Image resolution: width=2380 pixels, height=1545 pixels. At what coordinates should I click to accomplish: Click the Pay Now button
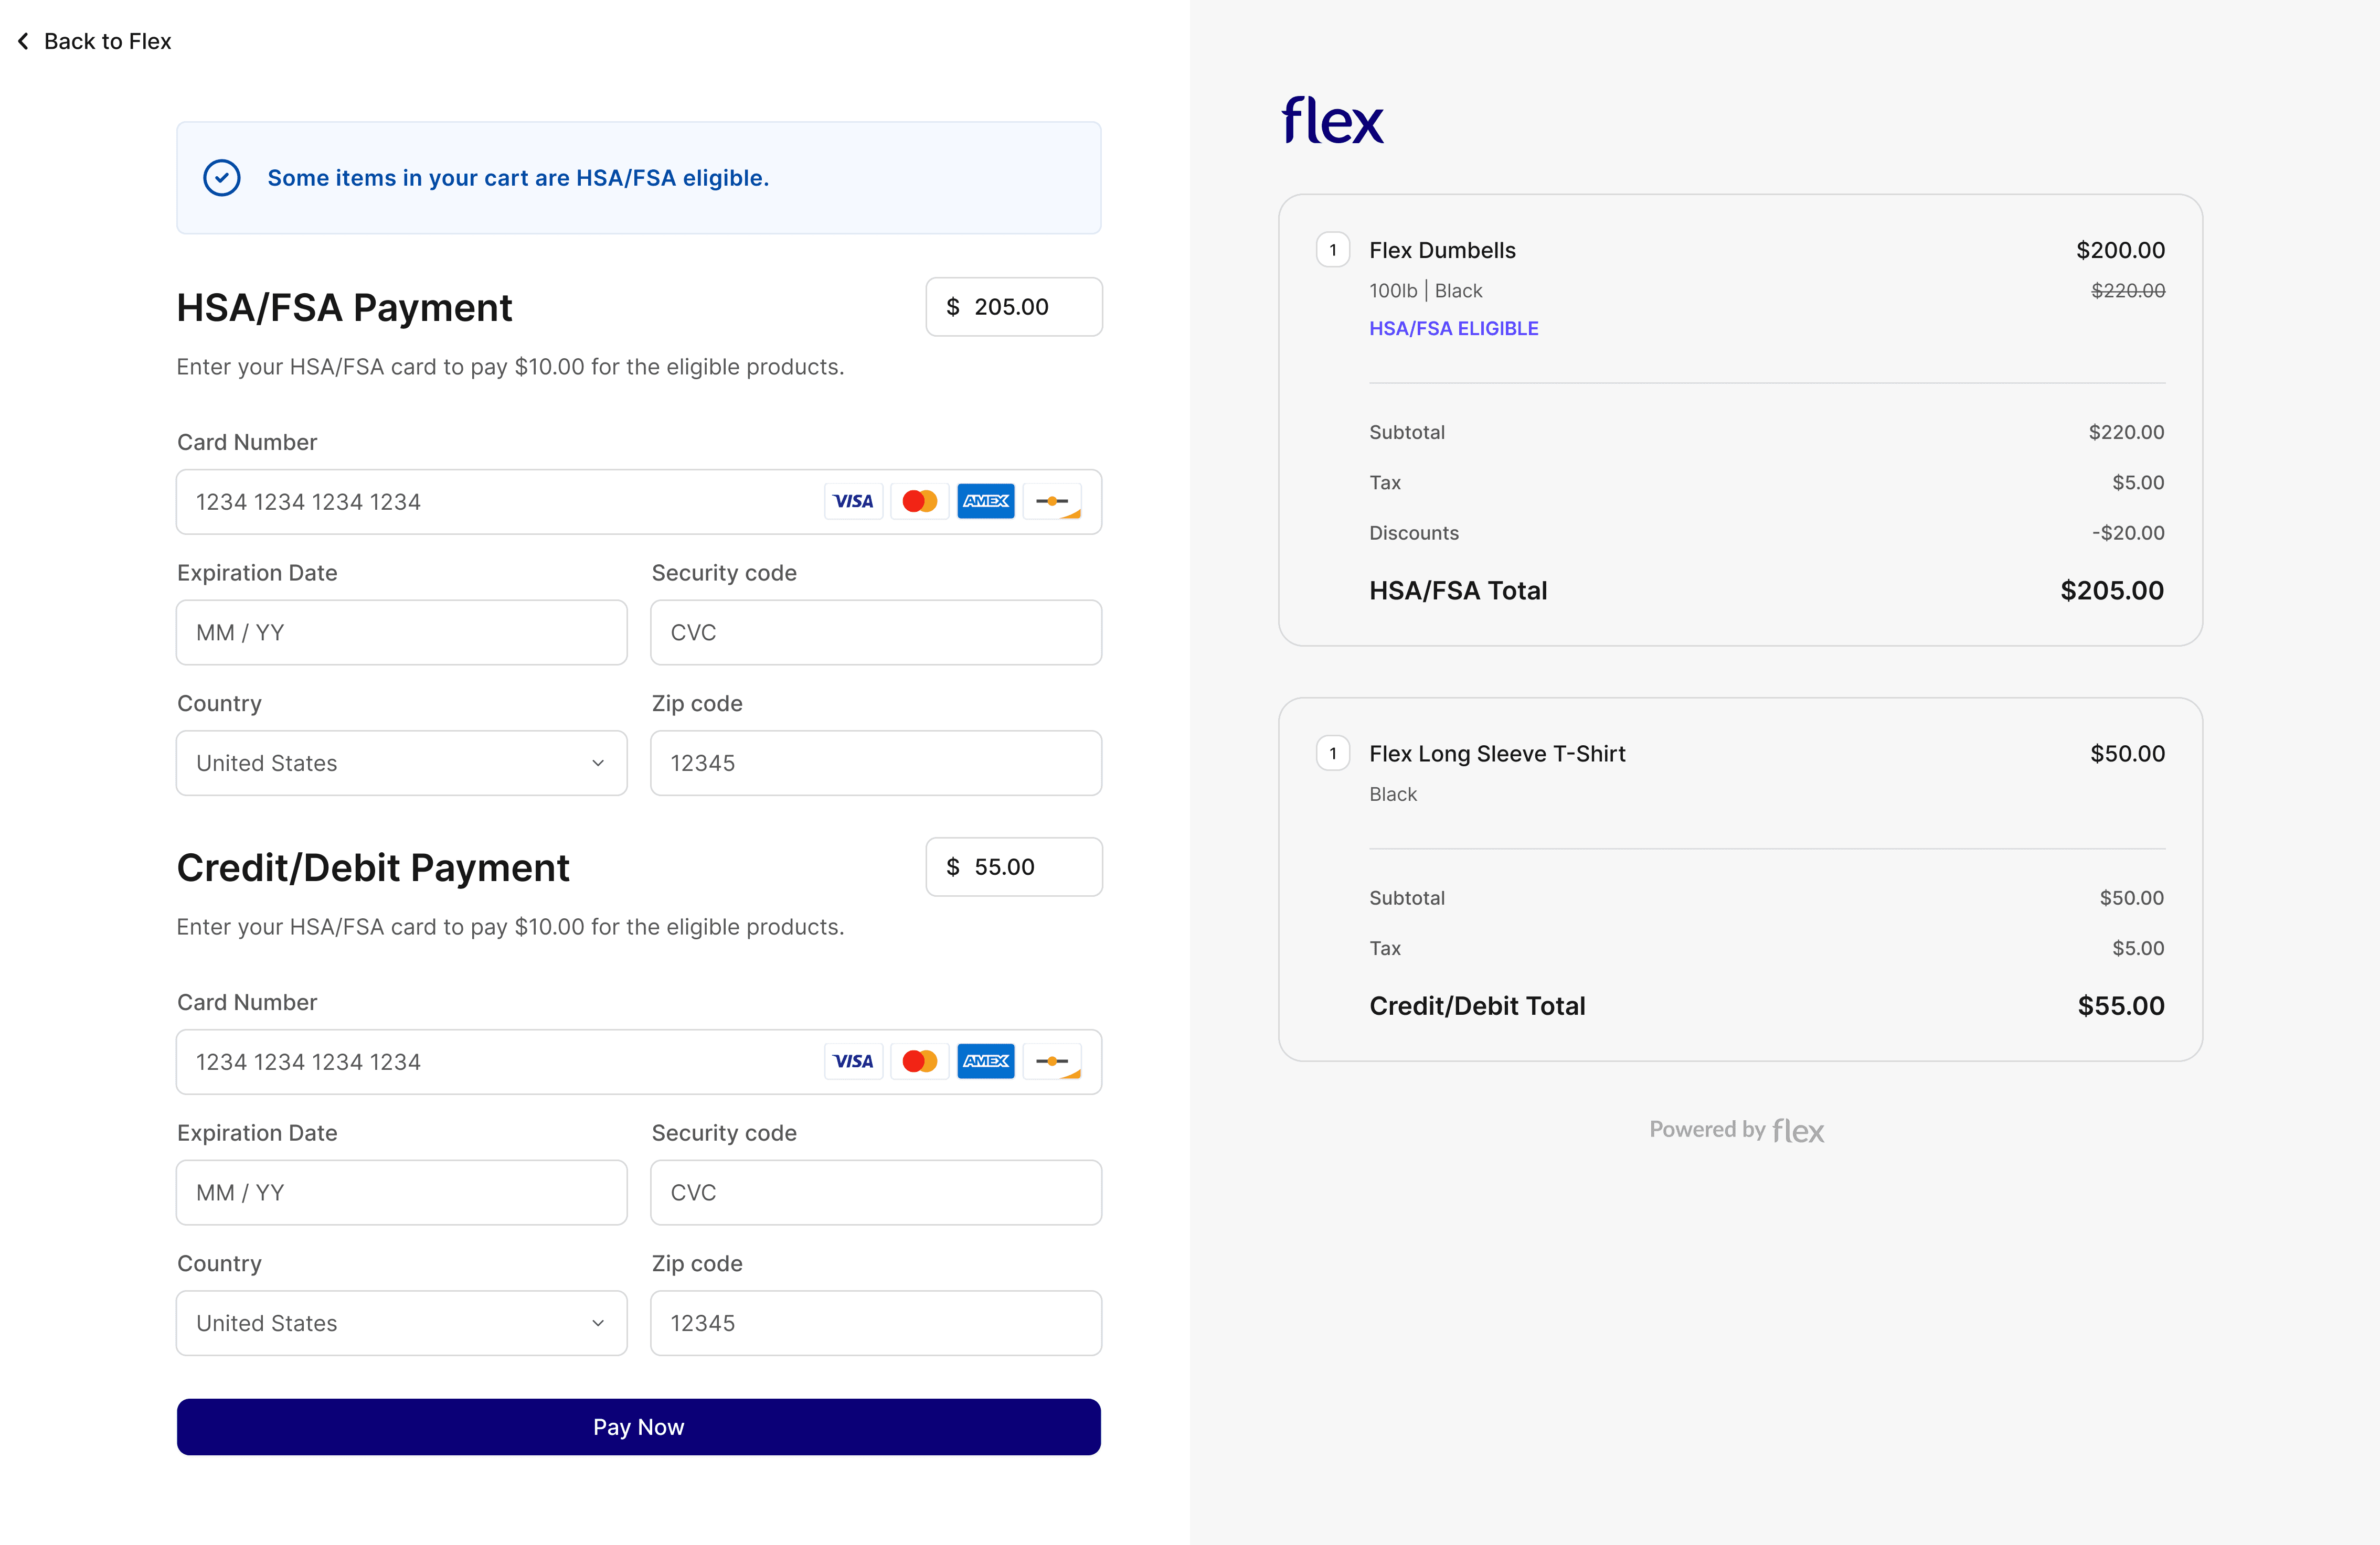click(x=638, y=1427)
